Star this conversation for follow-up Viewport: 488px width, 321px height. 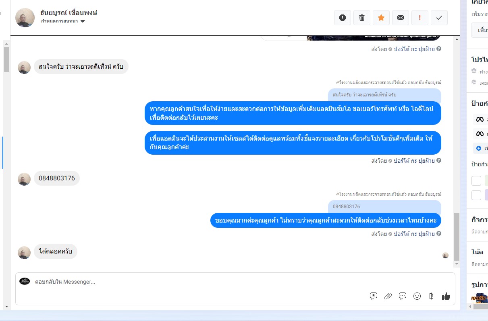[x=381, y=18]
